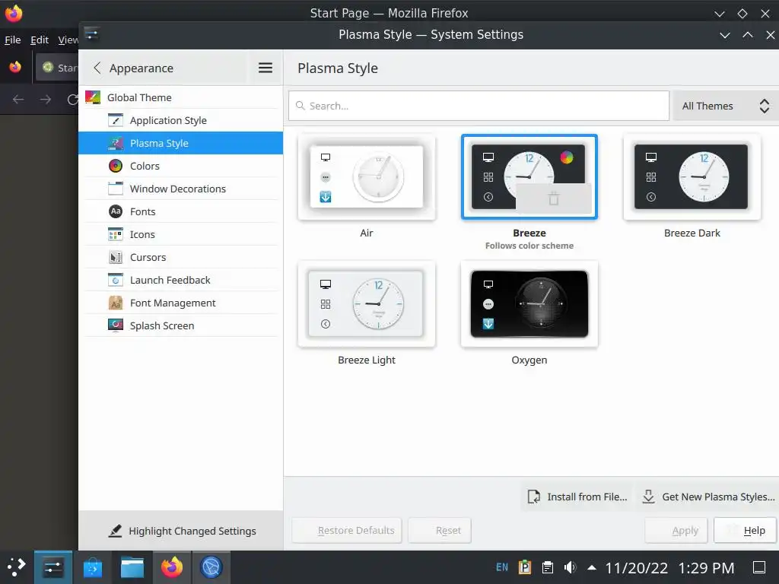Image resolution: width=779 pixels, height=584 pixels.
Task: Open Splash Screen settings
Action: point(180,325)
